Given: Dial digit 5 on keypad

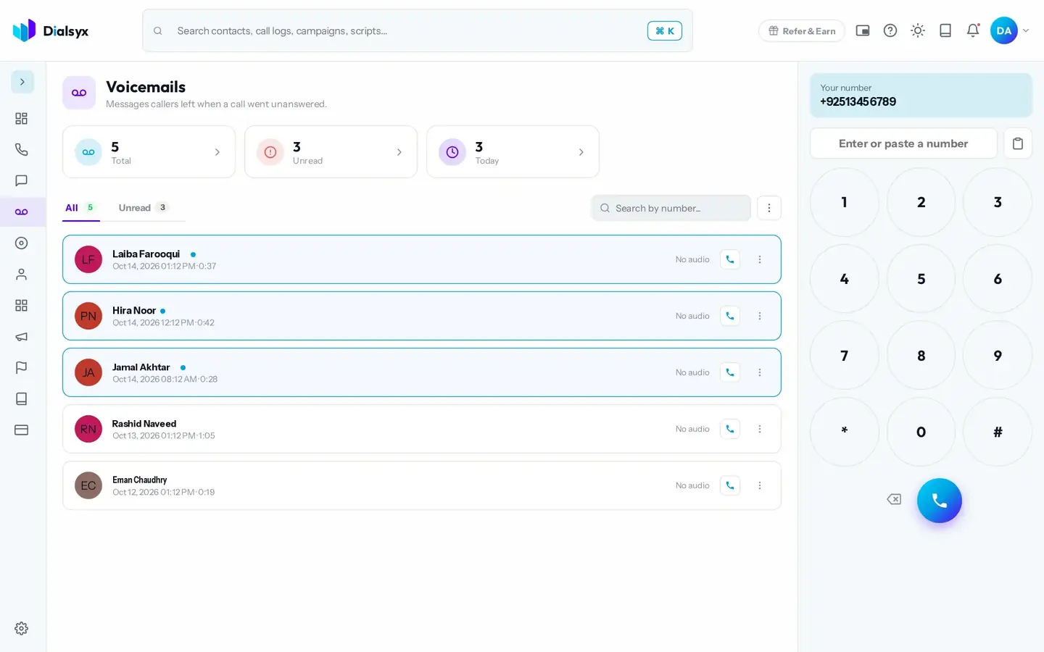Looking at the screenshot, I should coord(921,279).
